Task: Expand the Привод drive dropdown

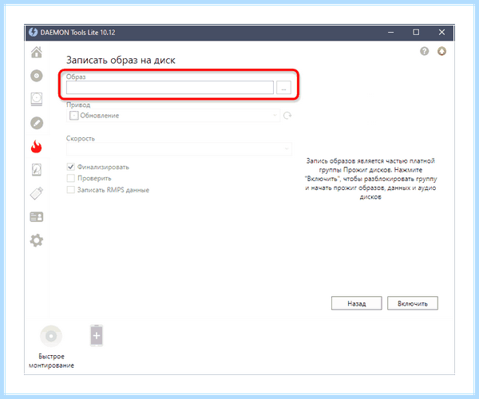Action: point(173,116)
